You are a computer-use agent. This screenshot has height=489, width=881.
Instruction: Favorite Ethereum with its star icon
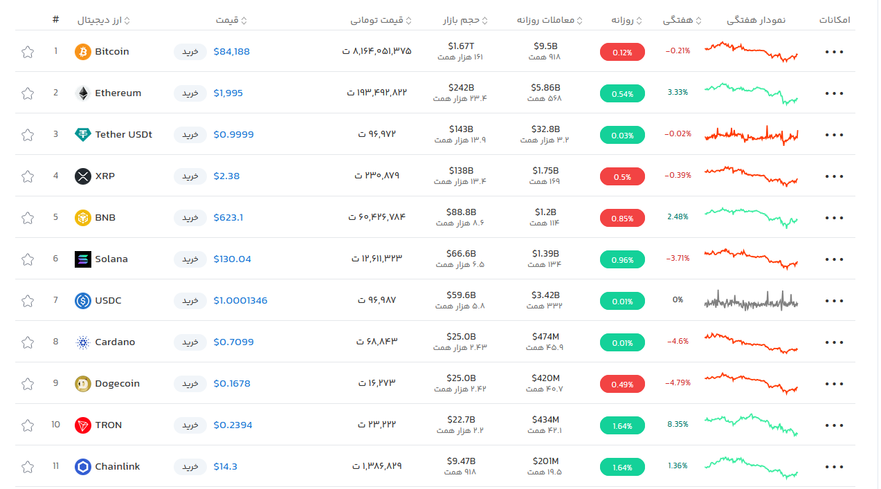coord(27,93)
